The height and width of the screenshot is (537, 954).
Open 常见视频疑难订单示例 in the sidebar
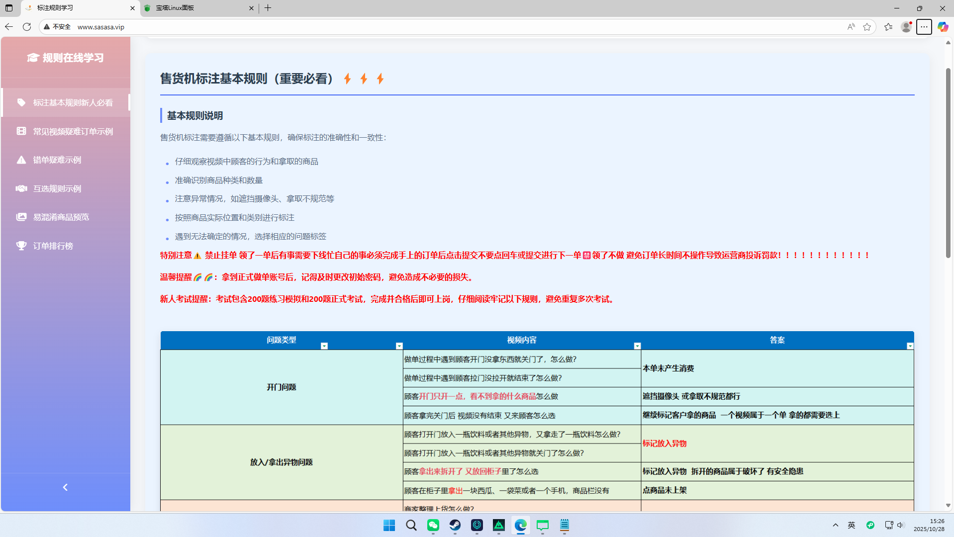coord(73,131)
